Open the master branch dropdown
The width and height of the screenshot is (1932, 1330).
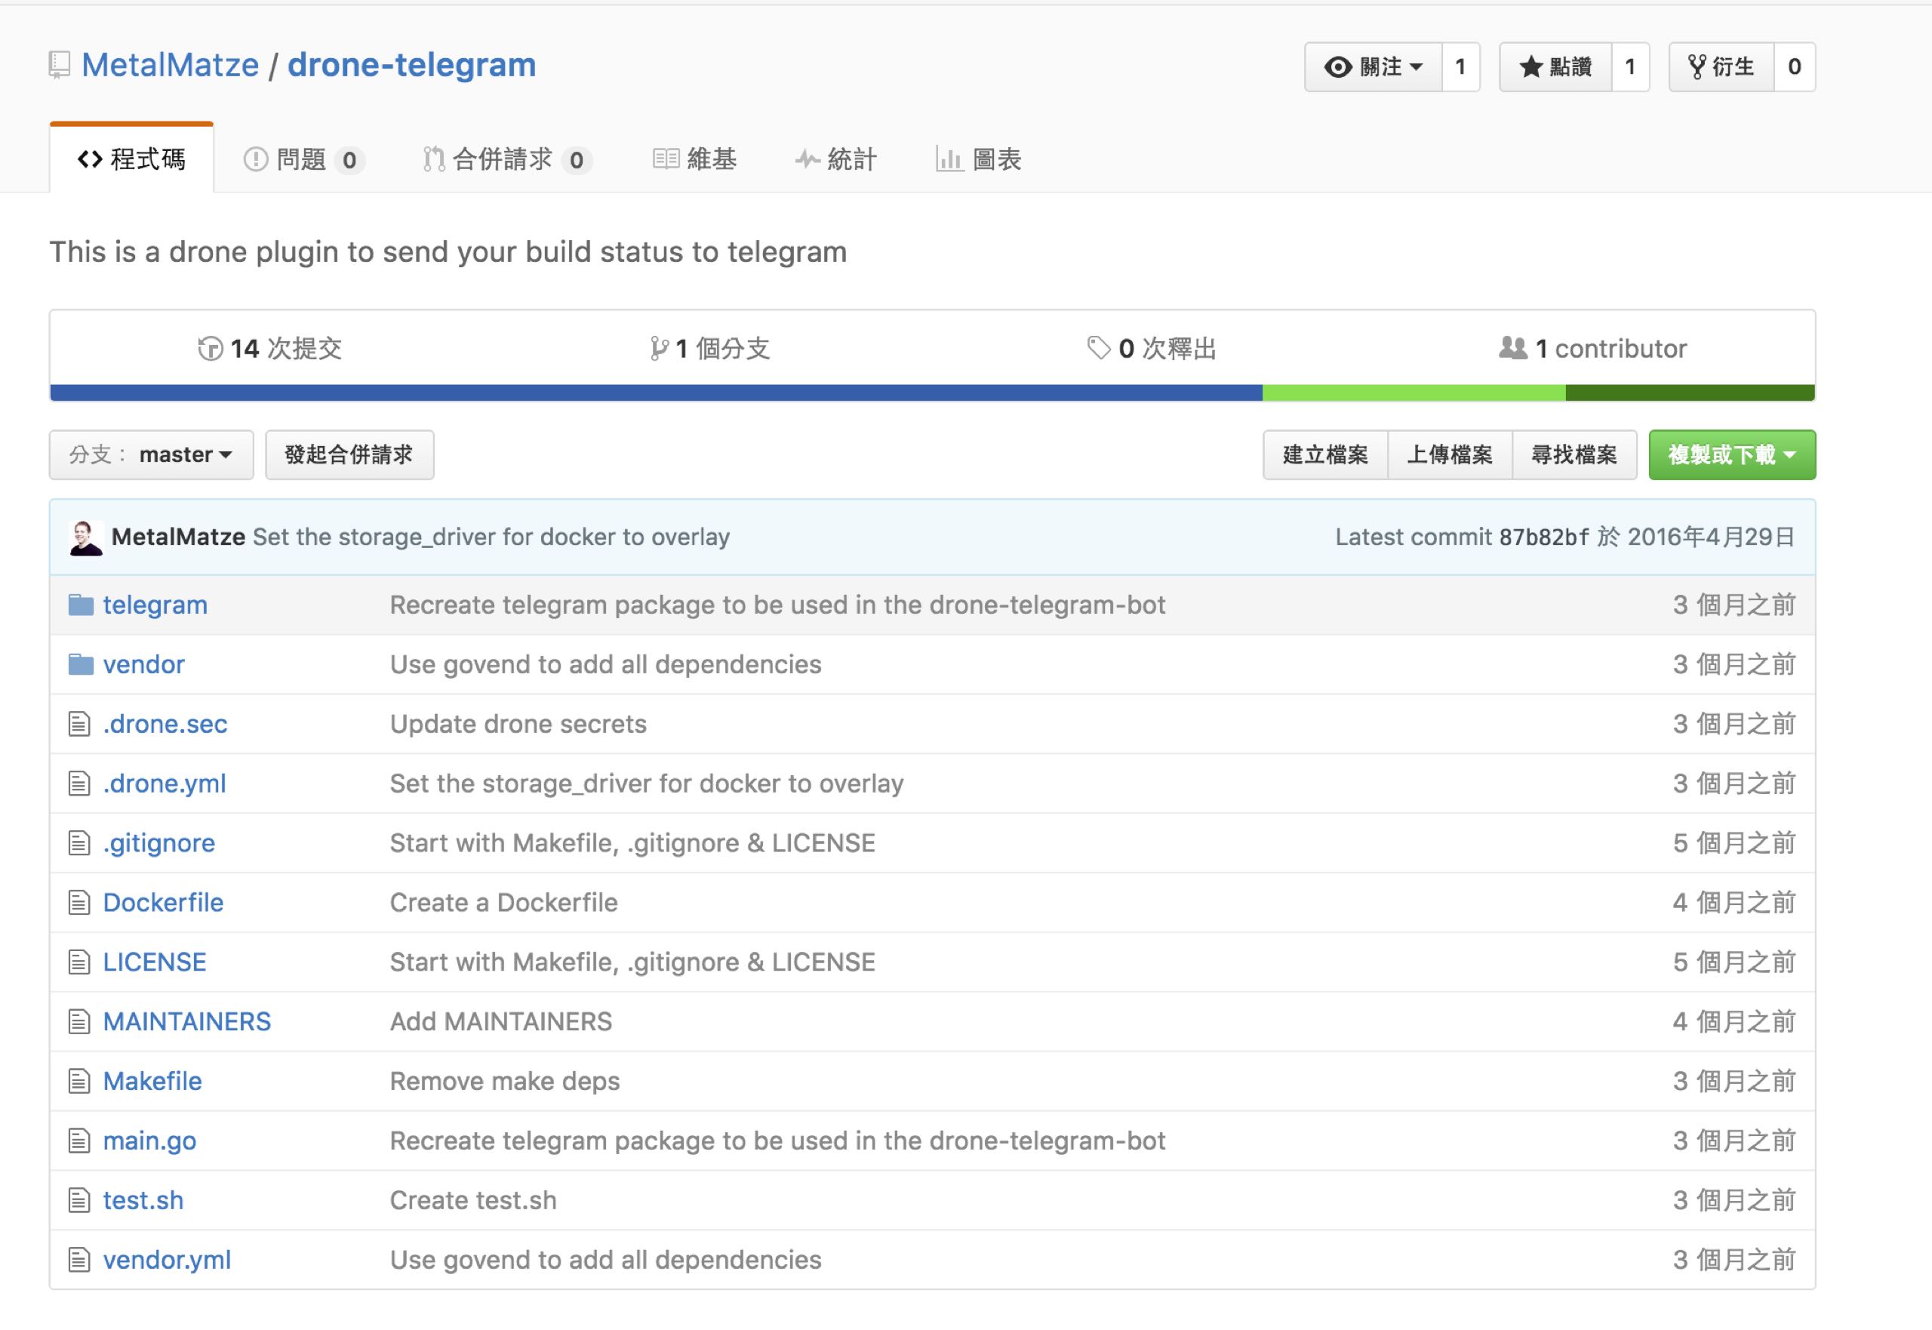(151, 455)
